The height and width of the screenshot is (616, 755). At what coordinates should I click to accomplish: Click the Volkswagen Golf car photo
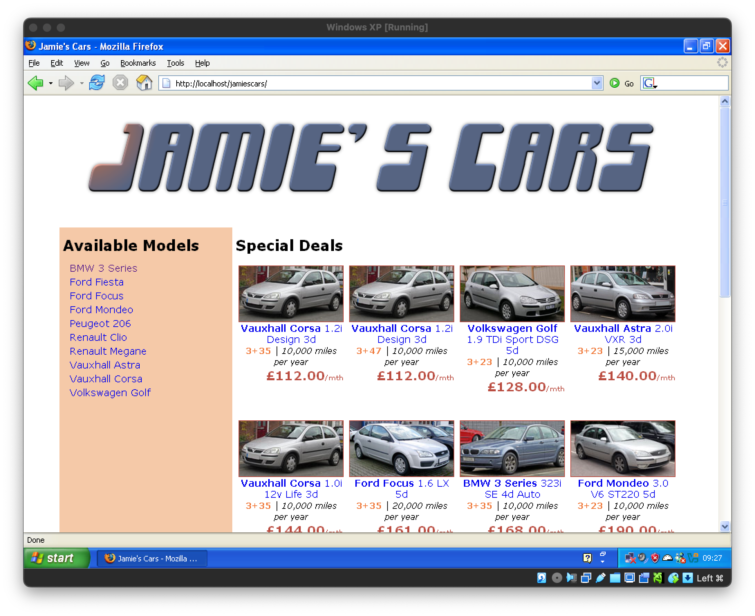[512, 294]
